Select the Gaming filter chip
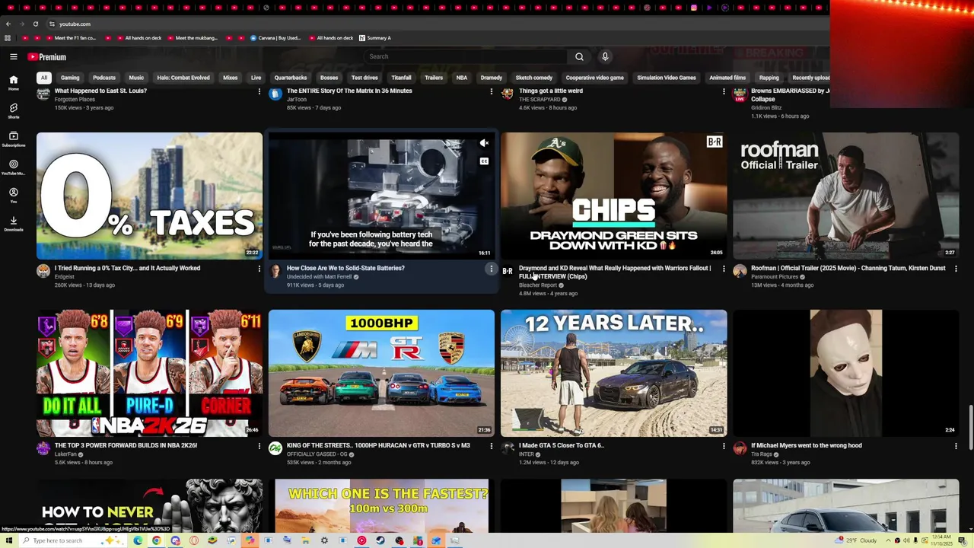 coord(70,78)
